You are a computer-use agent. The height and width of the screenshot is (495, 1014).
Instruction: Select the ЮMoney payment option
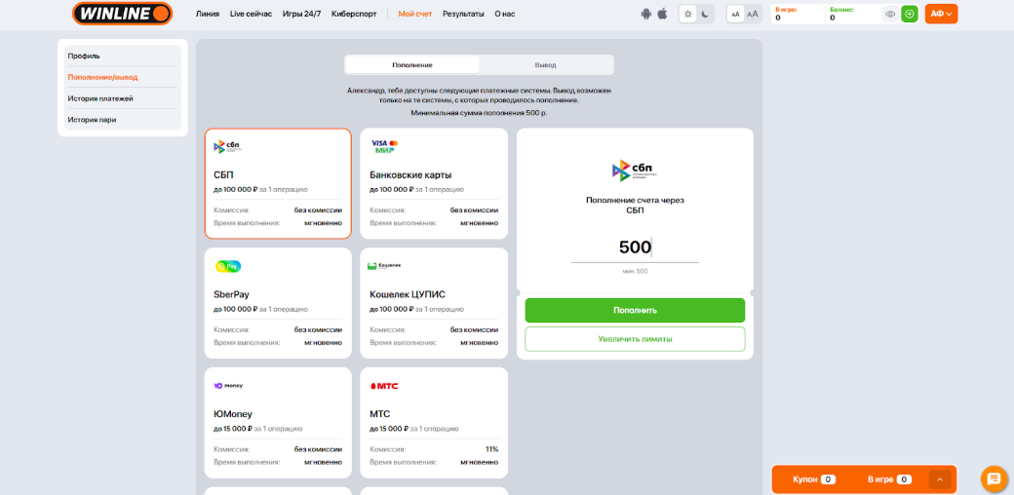tap(278, 422)
